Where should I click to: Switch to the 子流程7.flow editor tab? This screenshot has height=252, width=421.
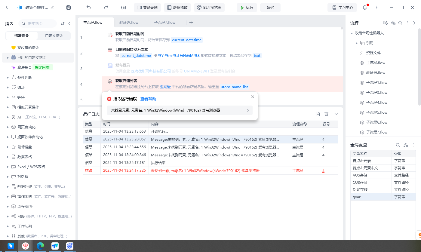pyautogui.click(x=165, y=23)
